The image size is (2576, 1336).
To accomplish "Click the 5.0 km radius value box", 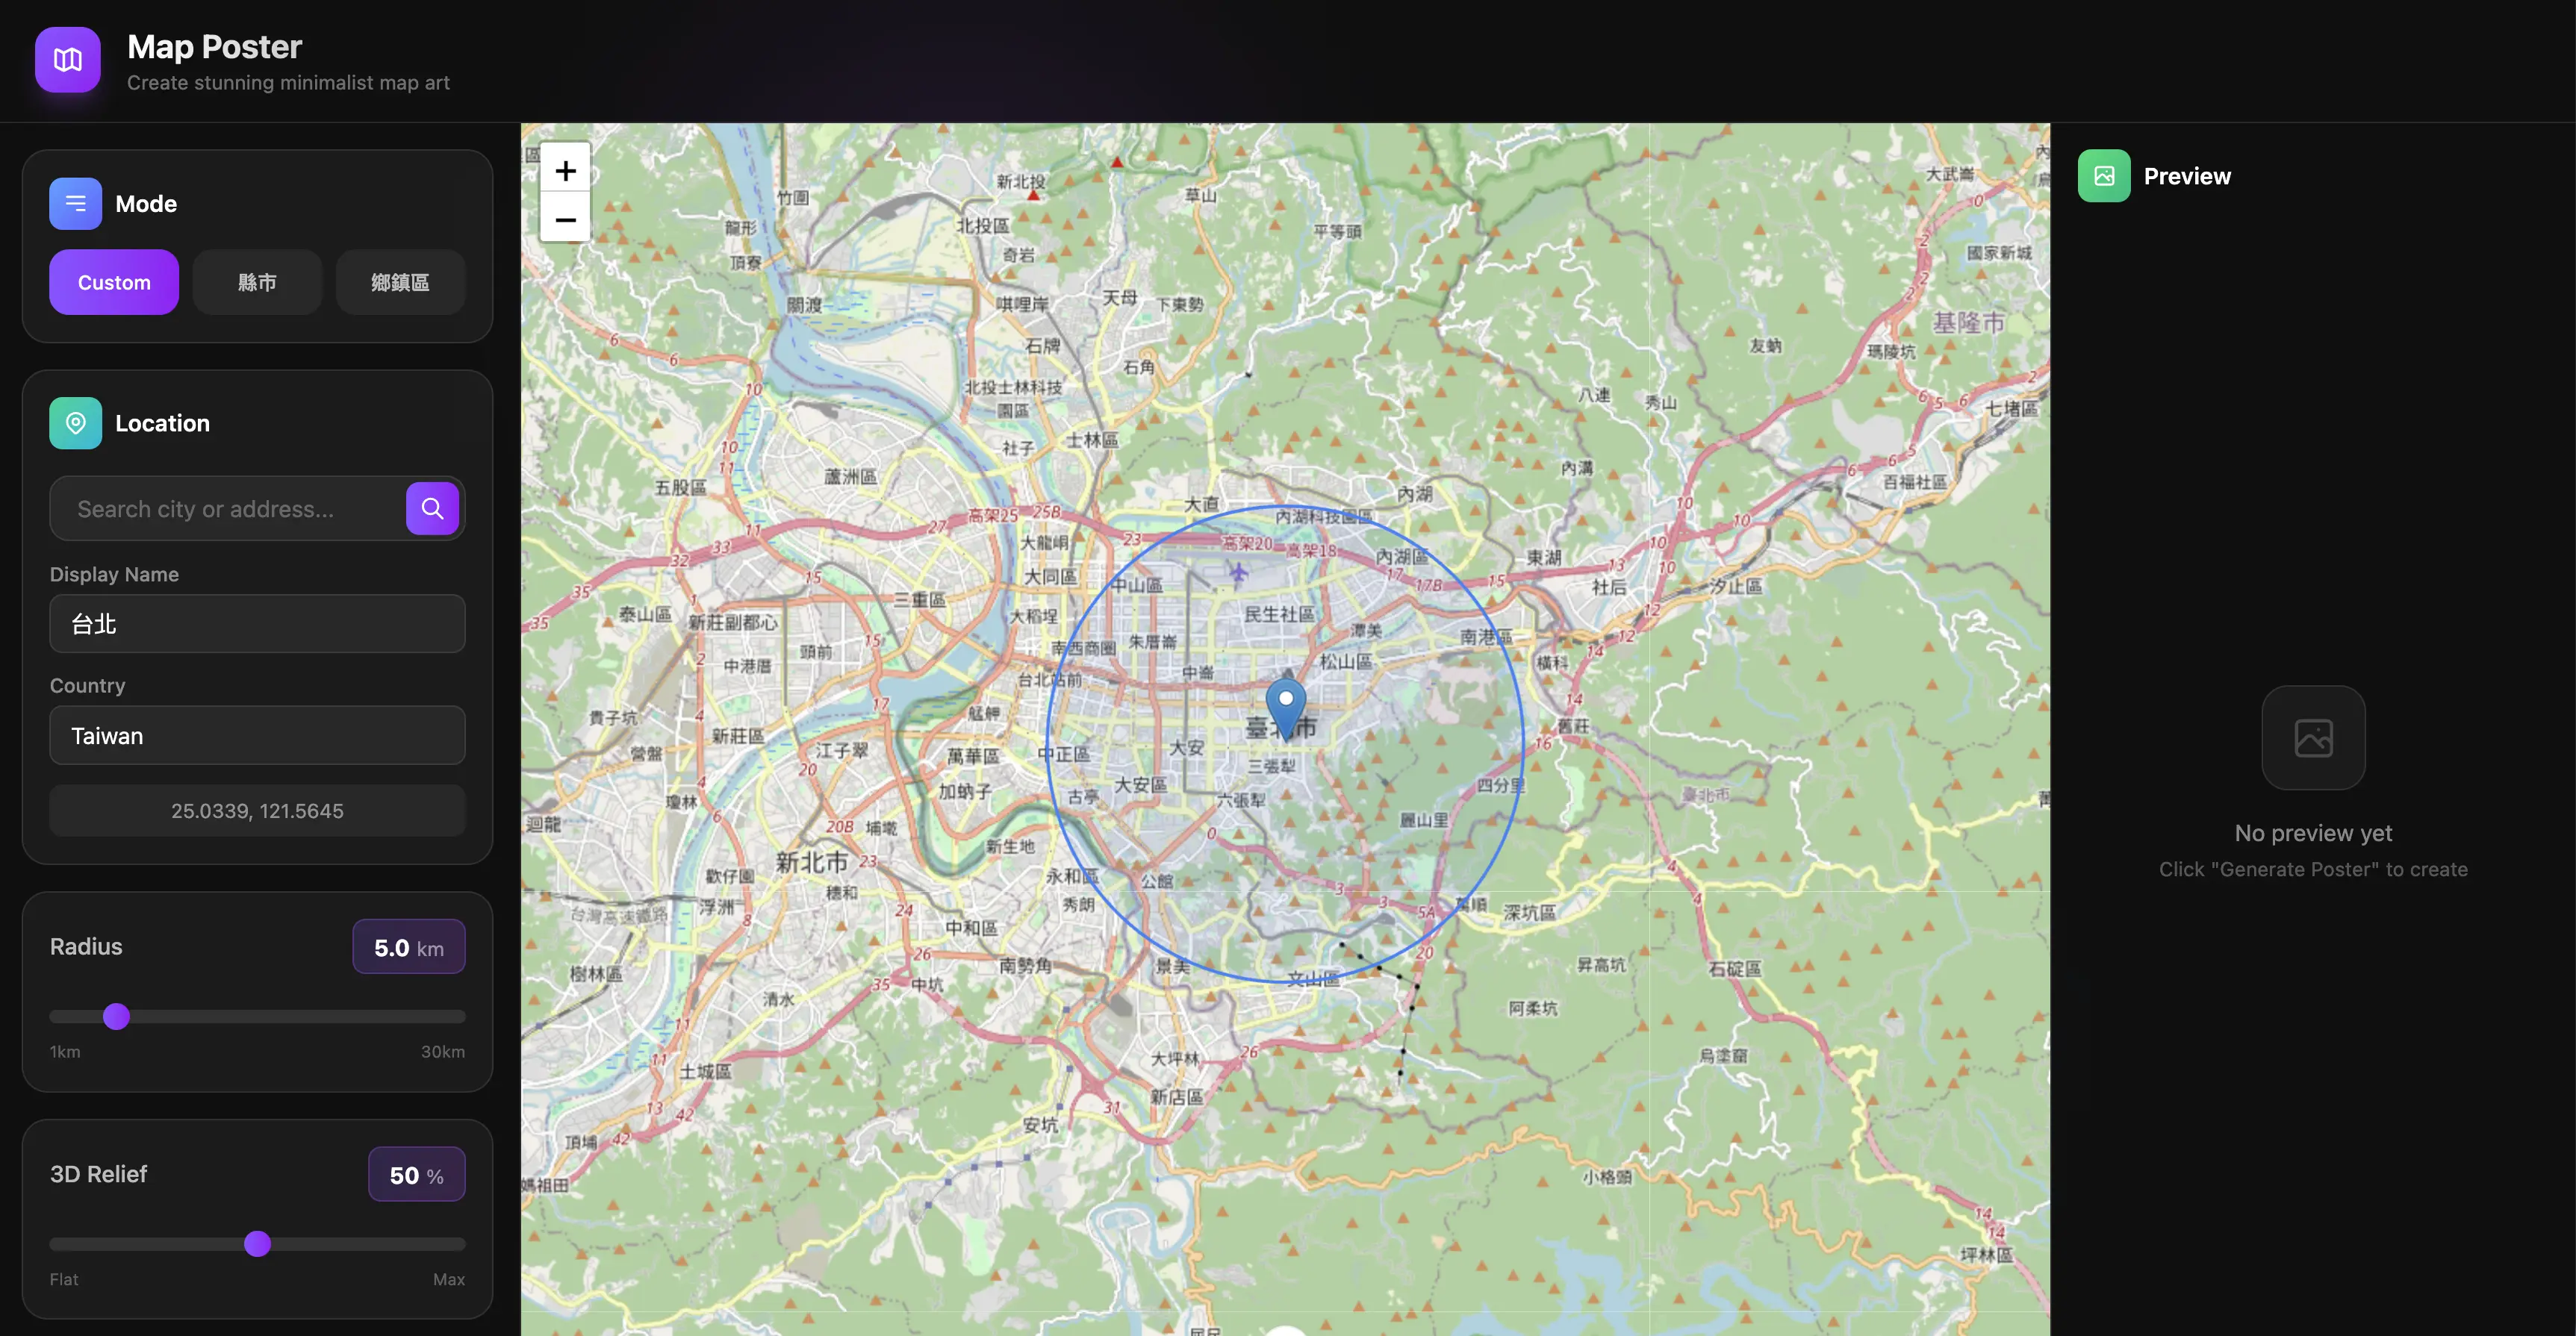I will pos(408,947).
